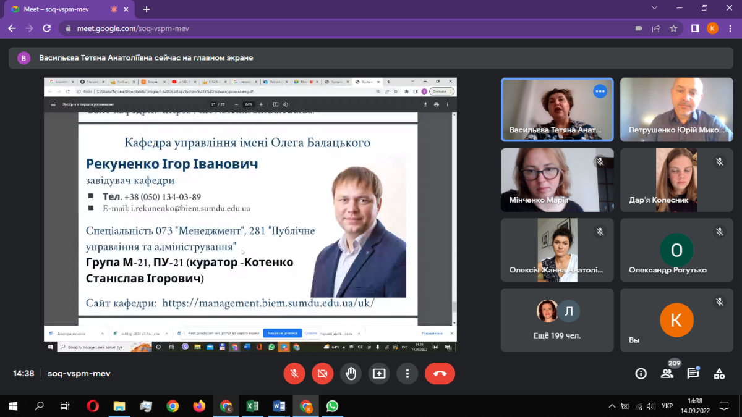Start presenting your screen

(378, 374)
